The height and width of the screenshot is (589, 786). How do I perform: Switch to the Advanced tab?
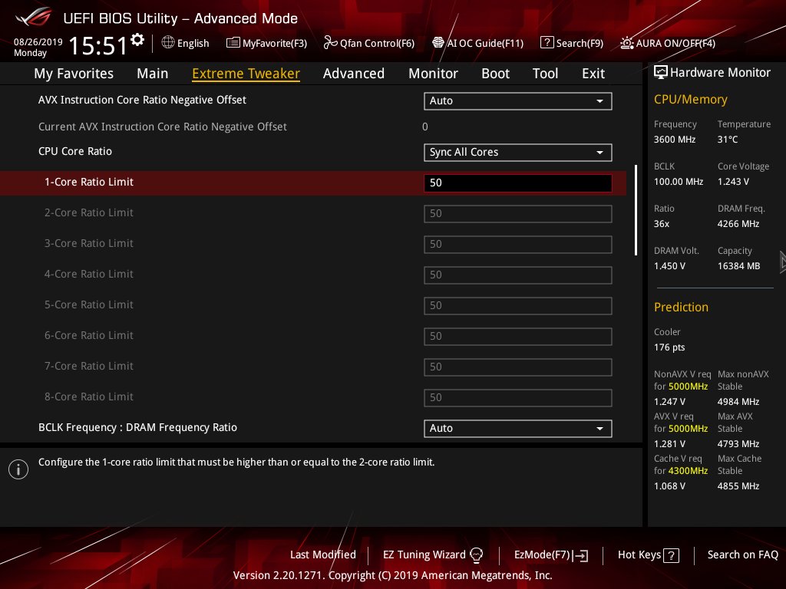pyautogui.click(x=354, y=74)
